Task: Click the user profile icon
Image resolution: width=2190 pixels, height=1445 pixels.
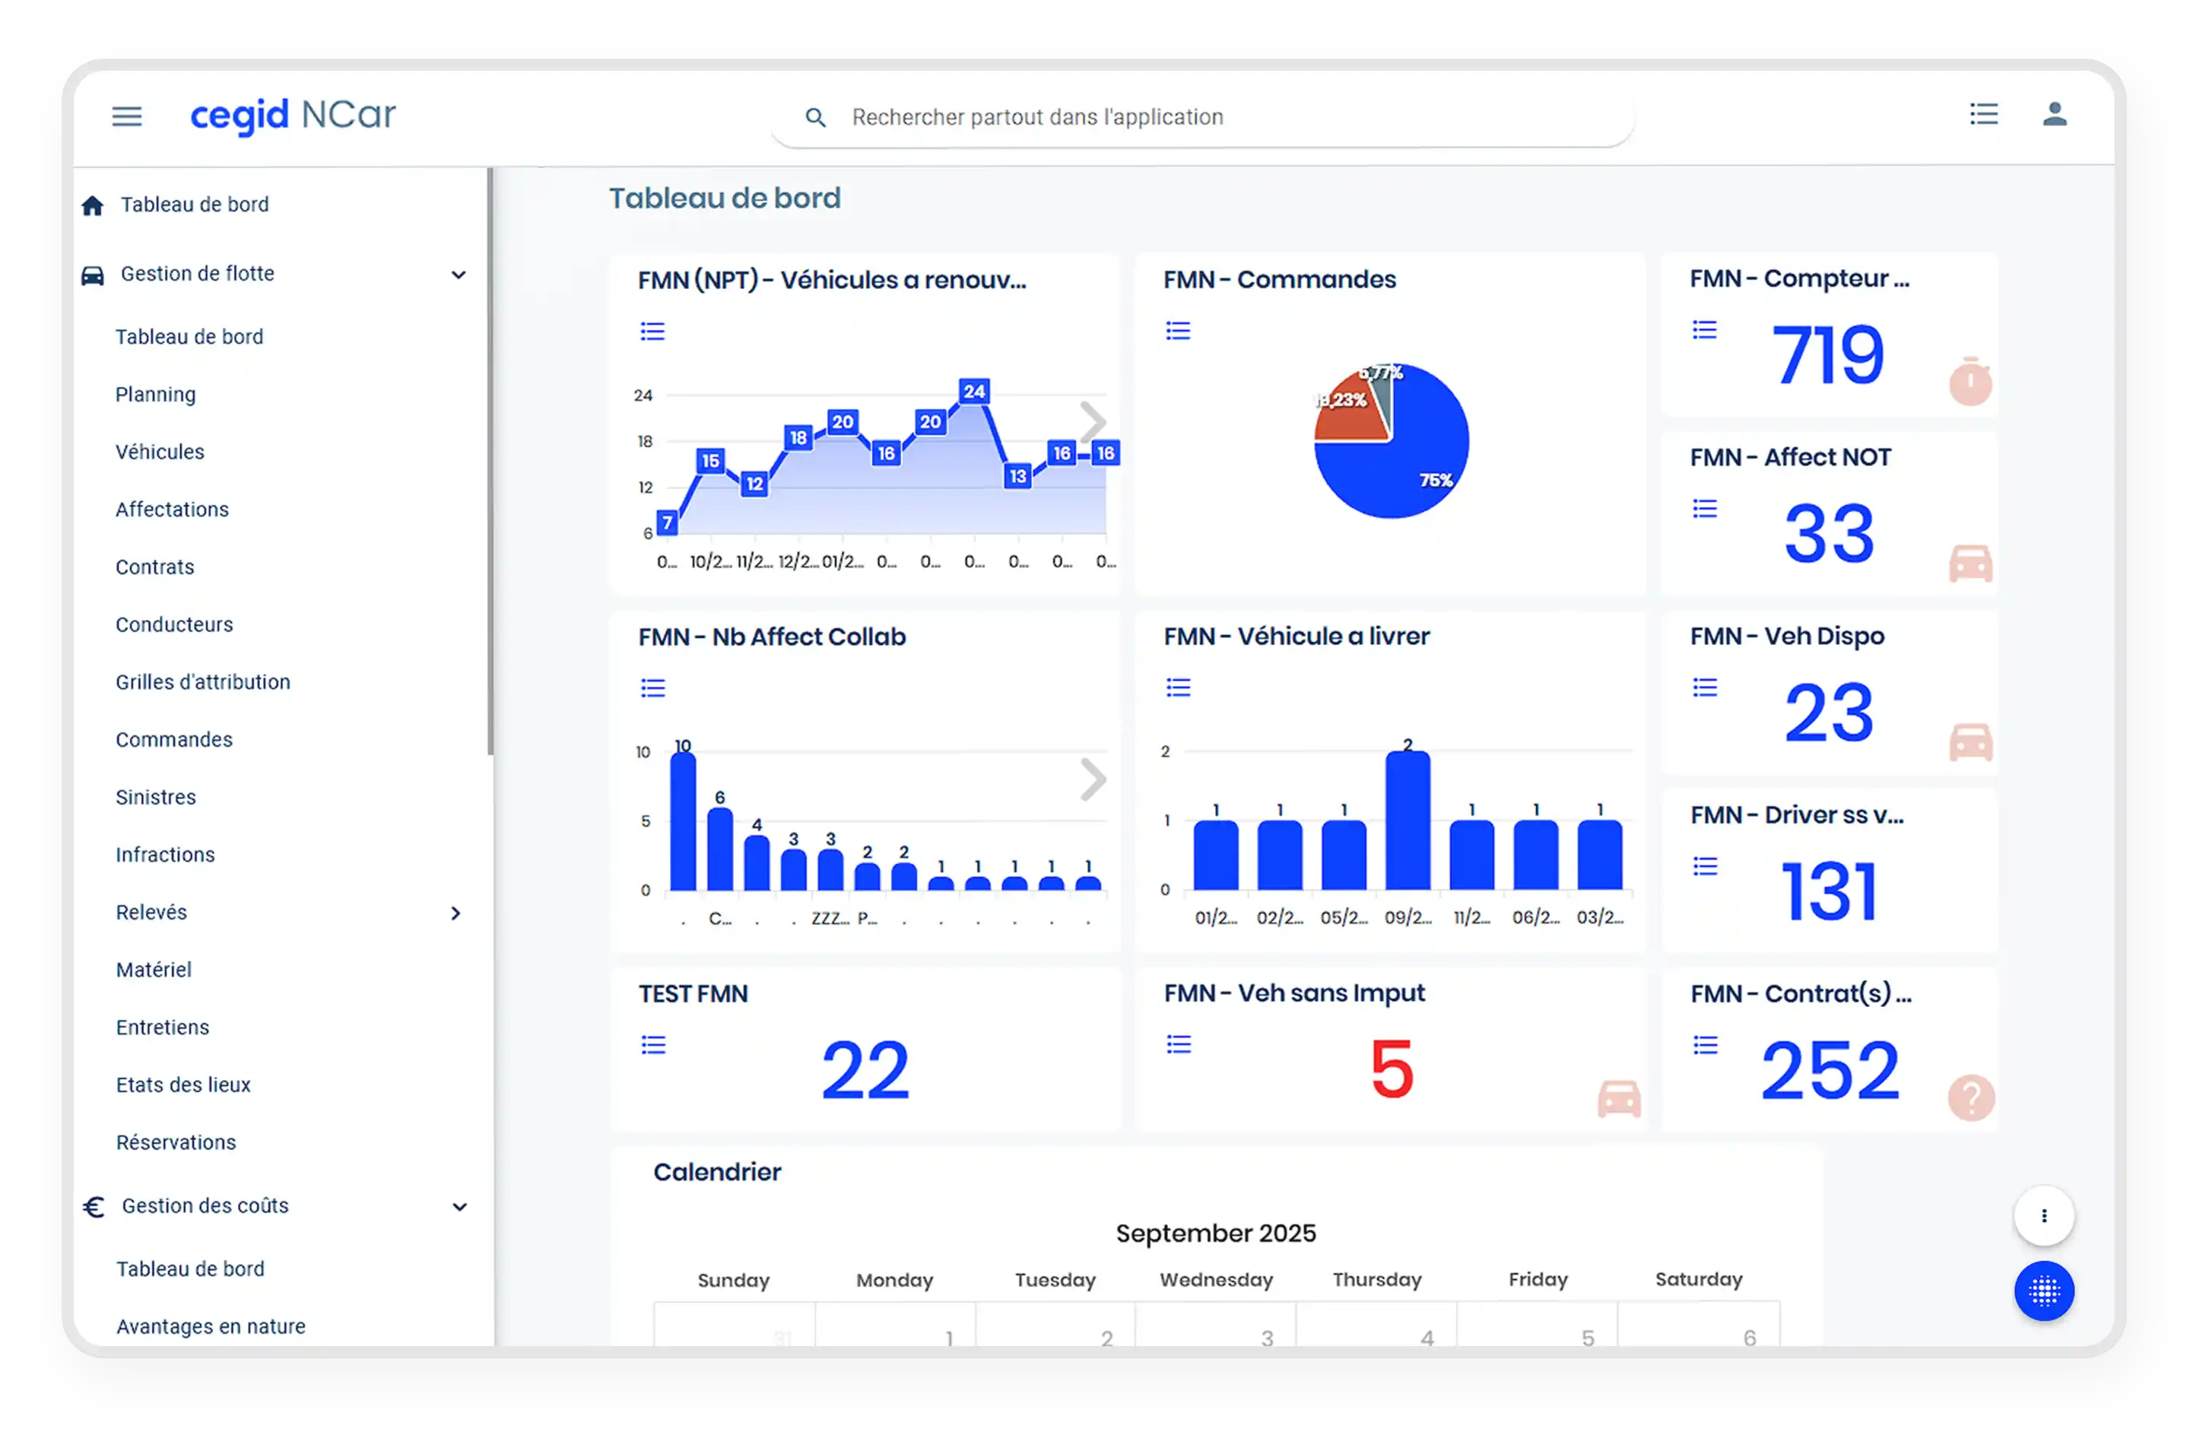Action: pos(2055,114)
